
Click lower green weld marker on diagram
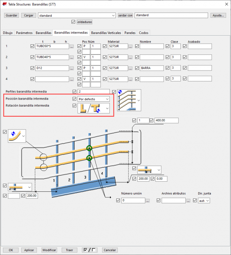pyautogui.click(x=89, y=158)
